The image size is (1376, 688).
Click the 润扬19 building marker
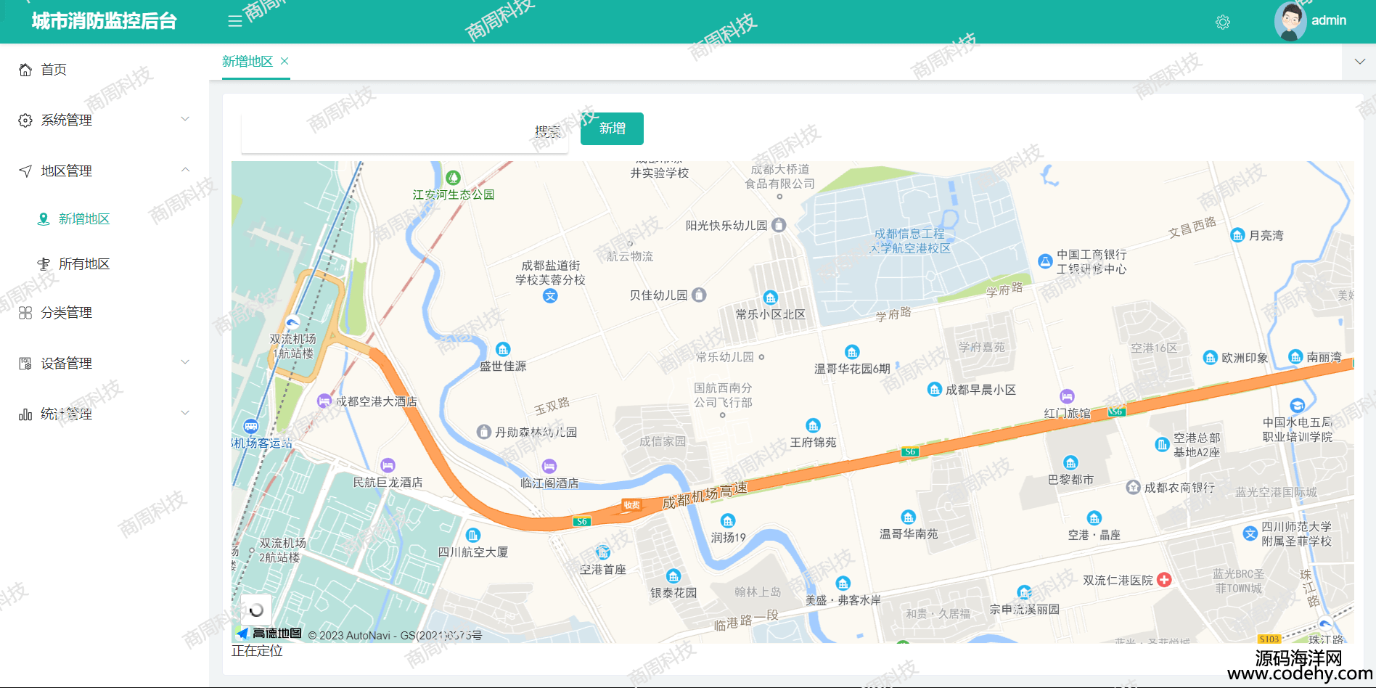coord(728,521)
